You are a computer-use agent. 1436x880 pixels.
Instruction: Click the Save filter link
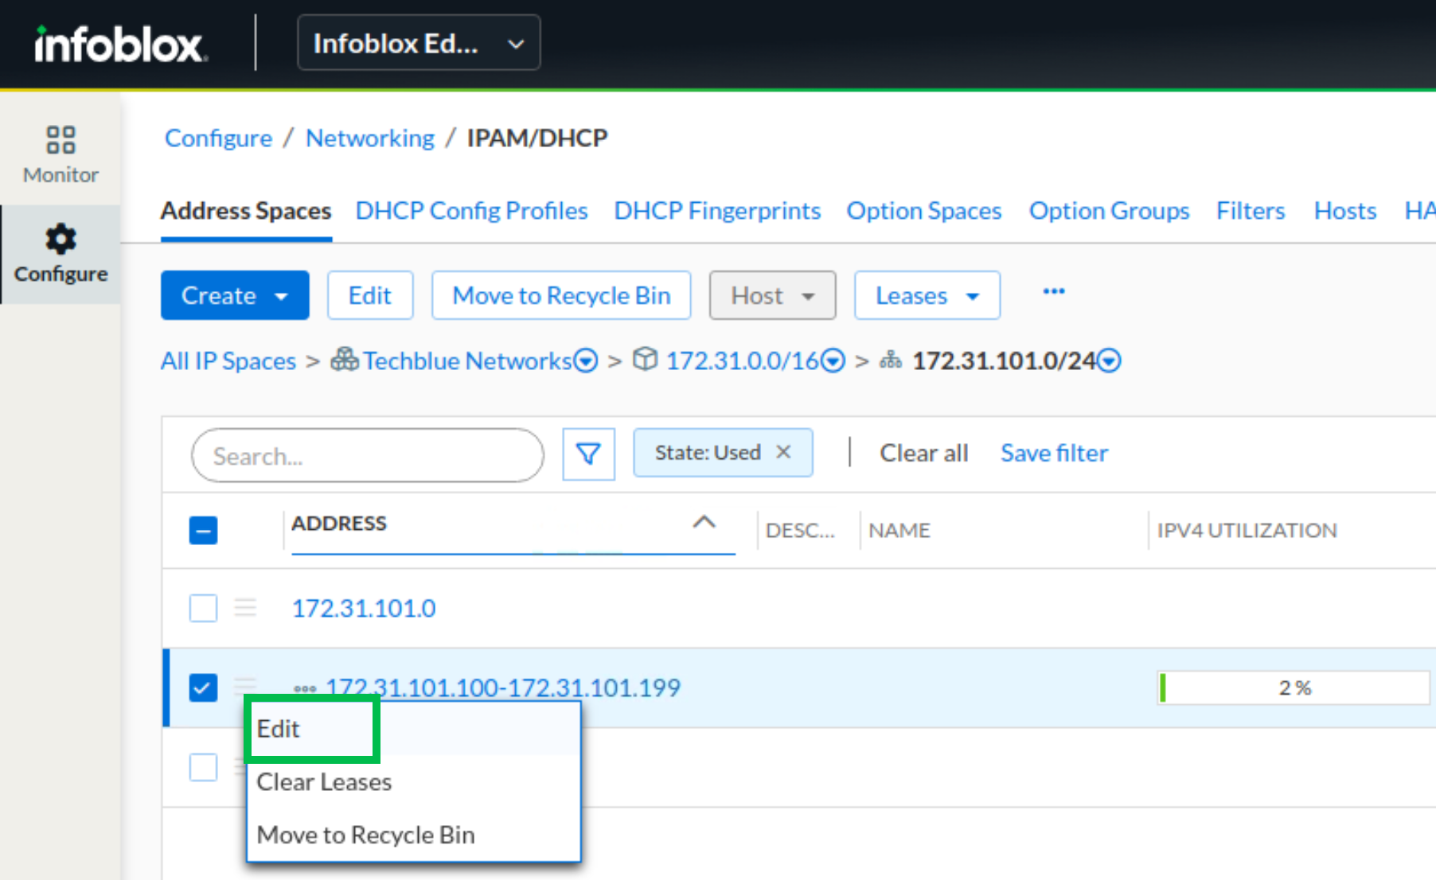(1053, 453)
